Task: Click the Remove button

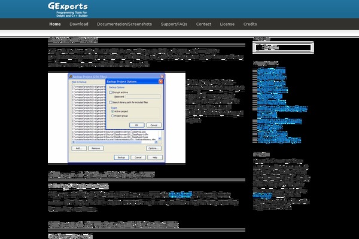Action: click(96, 148)
